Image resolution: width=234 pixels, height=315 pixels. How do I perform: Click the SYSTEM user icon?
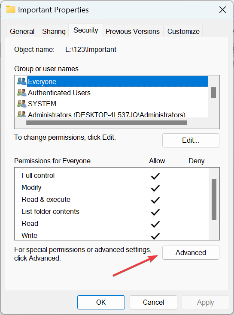tap(22, 104)
